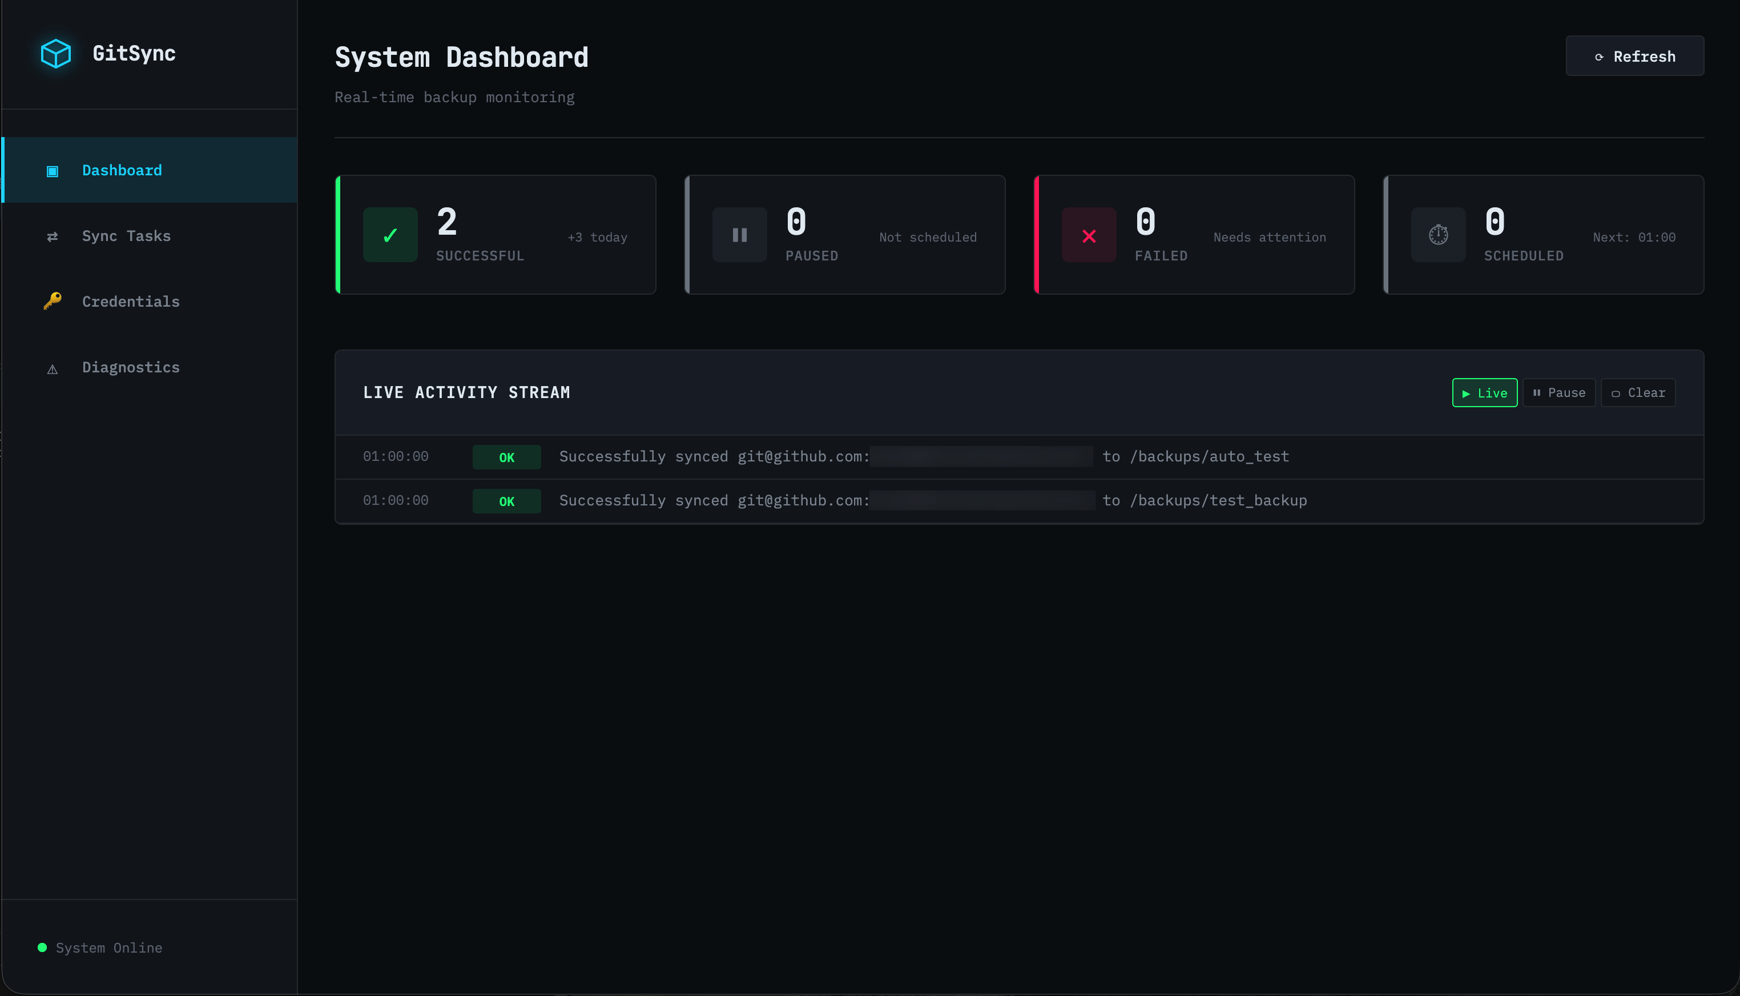Click the '+3 today' text
Viewport: 1740px width, 996px height.
point(598,238)
